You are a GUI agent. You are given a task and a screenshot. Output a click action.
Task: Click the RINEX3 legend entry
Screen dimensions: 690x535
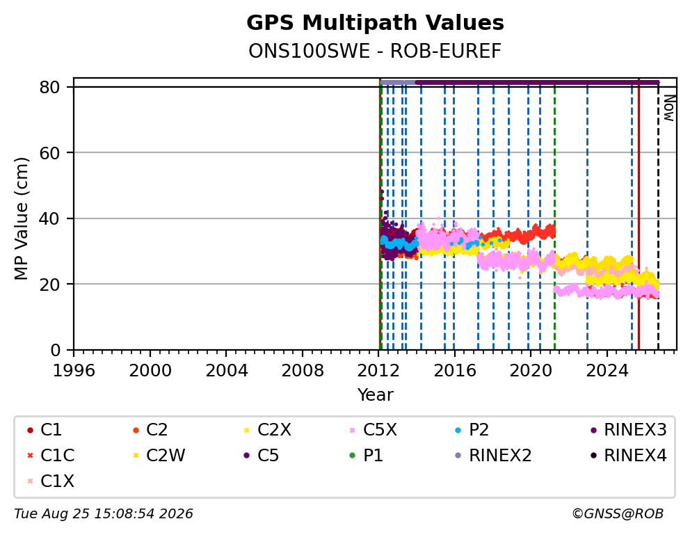point(628,430)
